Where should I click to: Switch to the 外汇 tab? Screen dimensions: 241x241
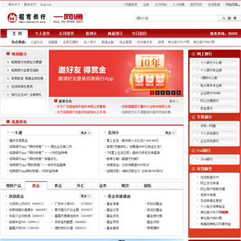pos(80,185)
